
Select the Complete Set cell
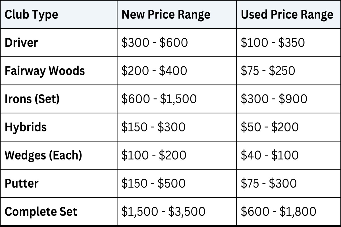41,212
